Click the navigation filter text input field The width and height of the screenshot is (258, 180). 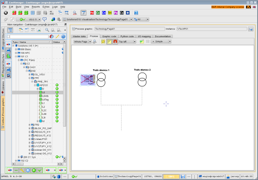(29, 36)
